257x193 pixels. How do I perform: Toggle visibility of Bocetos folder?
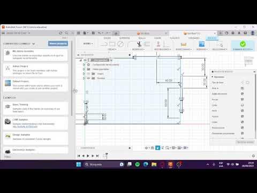pos(88,78)
